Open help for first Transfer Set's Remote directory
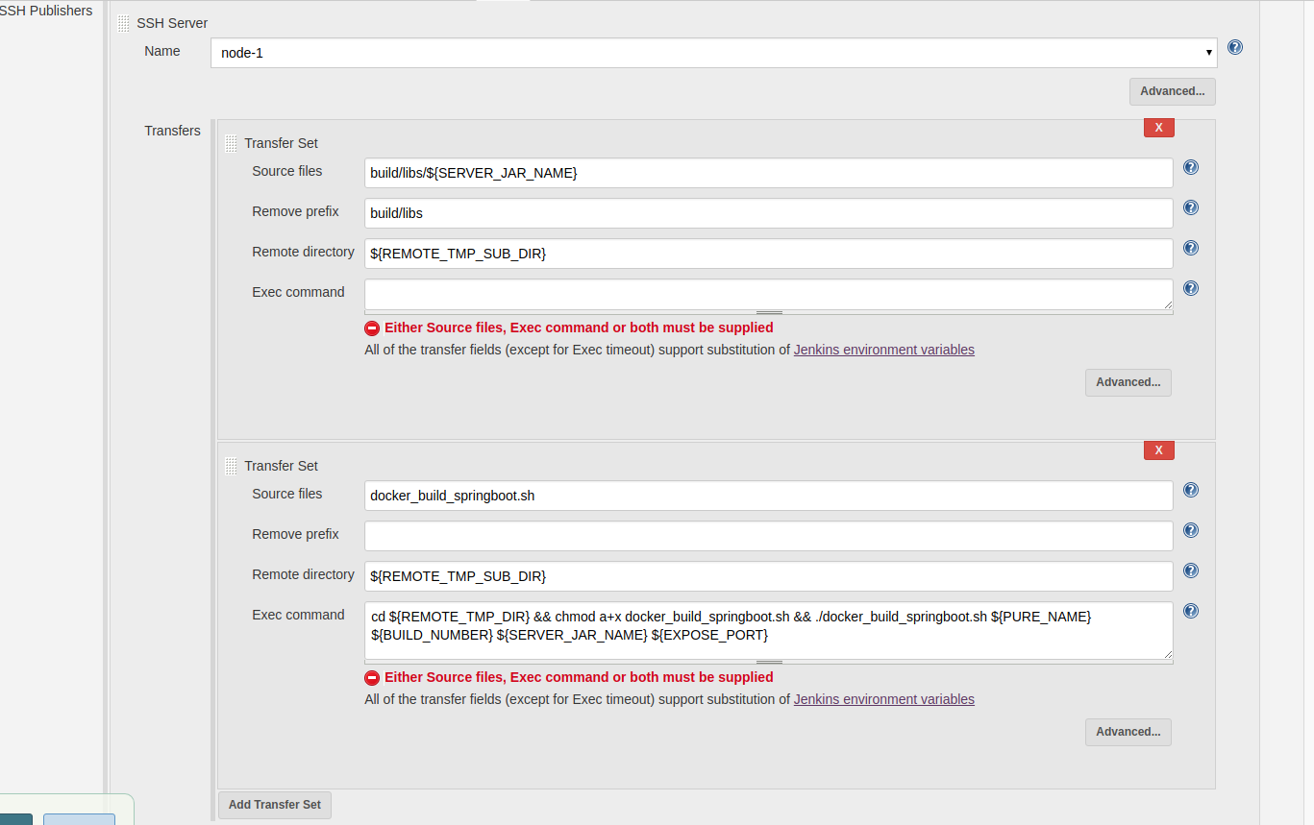Image resolution: width=1314 pixels, height=825 pixels. [x=1190, y=248]
